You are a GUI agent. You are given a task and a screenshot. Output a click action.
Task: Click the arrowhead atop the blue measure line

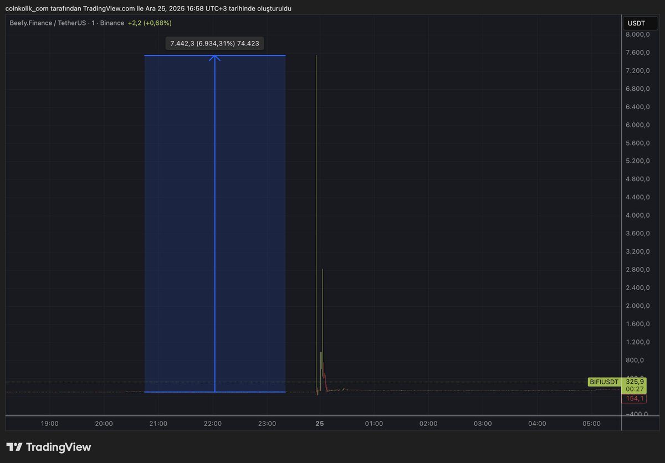214,57
